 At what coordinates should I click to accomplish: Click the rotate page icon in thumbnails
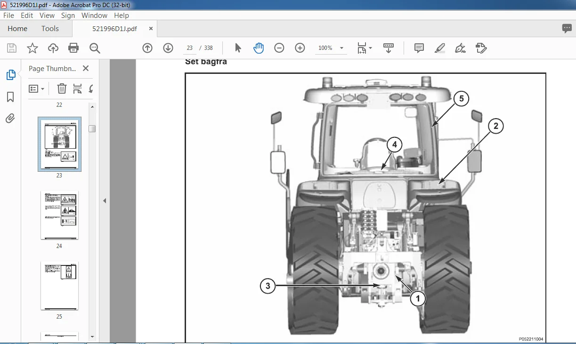pos(90,88)
